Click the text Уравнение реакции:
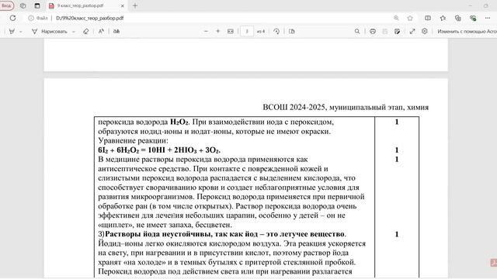 (133, 140)
